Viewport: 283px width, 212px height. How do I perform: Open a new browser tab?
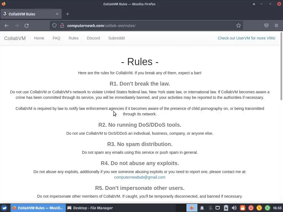(x=67, y=14)
